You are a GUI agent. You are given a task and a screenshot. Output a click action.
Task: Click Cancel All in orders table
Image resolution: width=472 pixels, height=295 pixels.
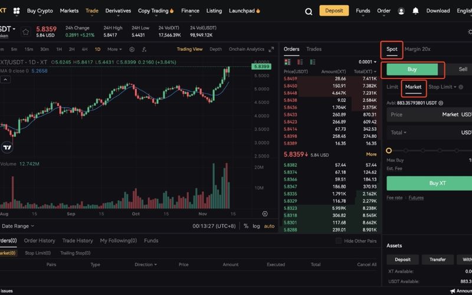366,264
